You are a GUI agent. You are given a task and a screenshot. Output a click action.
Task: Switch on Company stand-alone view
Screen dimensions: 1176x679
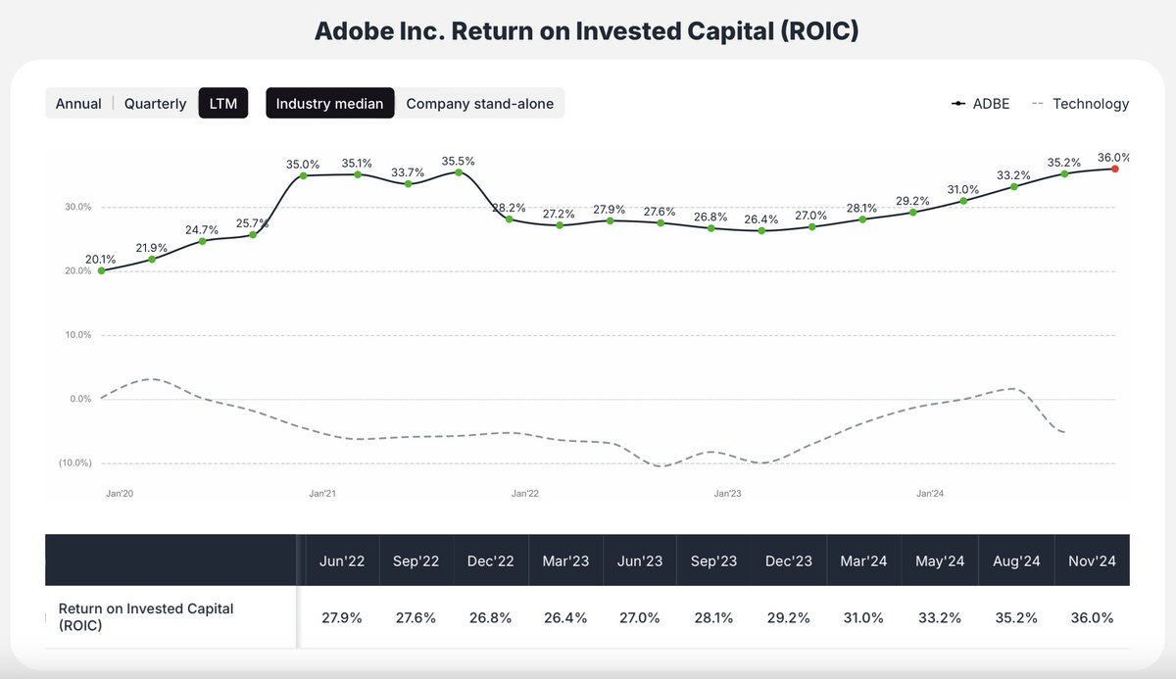480,103
